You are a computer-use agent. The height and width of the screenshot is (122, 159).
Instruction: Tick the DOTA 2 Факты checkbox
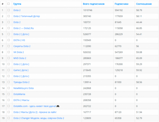pos(9,100)
